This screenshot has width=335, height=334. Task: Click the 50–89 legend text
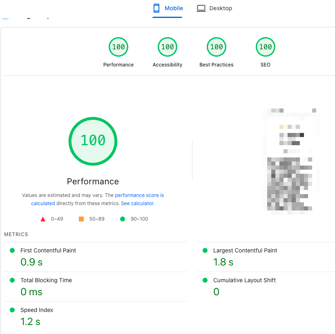(x=97, y=219)
